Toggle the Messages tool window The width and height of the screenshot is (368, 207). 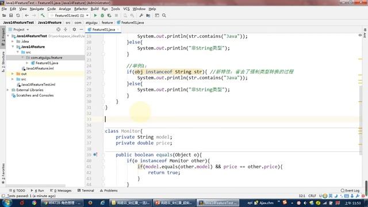click(61, 190)
